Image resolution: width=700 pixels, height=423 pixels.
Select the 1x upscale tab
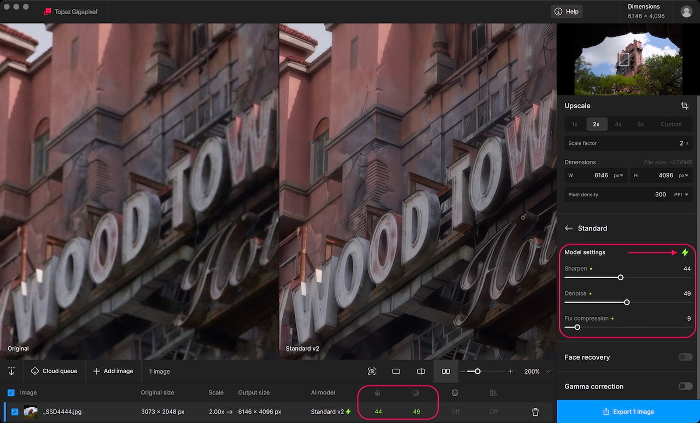coord(575,124)
